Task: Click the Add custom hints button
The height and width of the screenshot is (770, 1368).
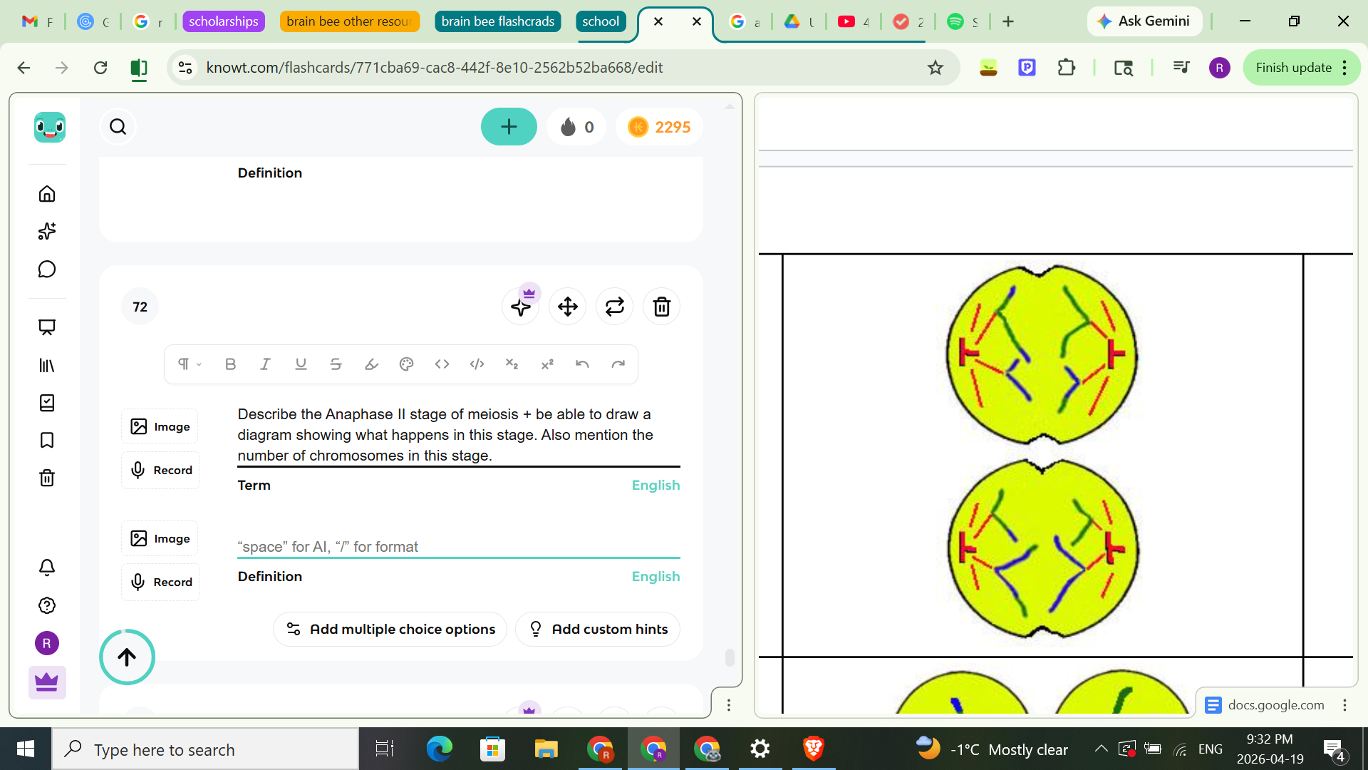Action: point(598,629)
